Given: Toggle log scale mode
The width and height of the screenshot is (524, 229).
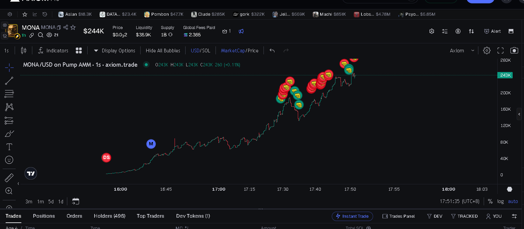Looking at the screenshot, I should click(500, 201).
